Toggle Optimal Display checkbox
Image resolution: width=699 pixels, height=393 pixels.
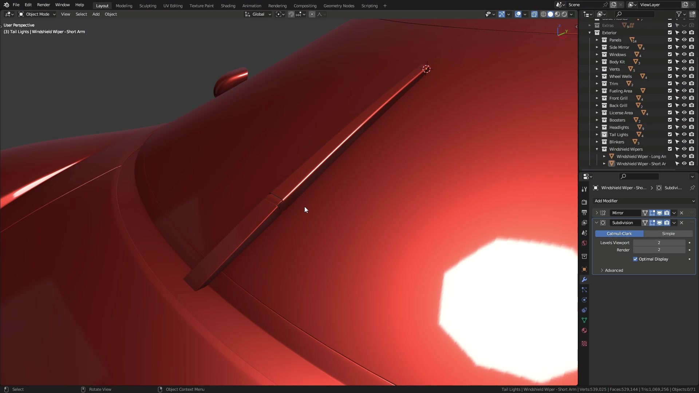[635, 259]
